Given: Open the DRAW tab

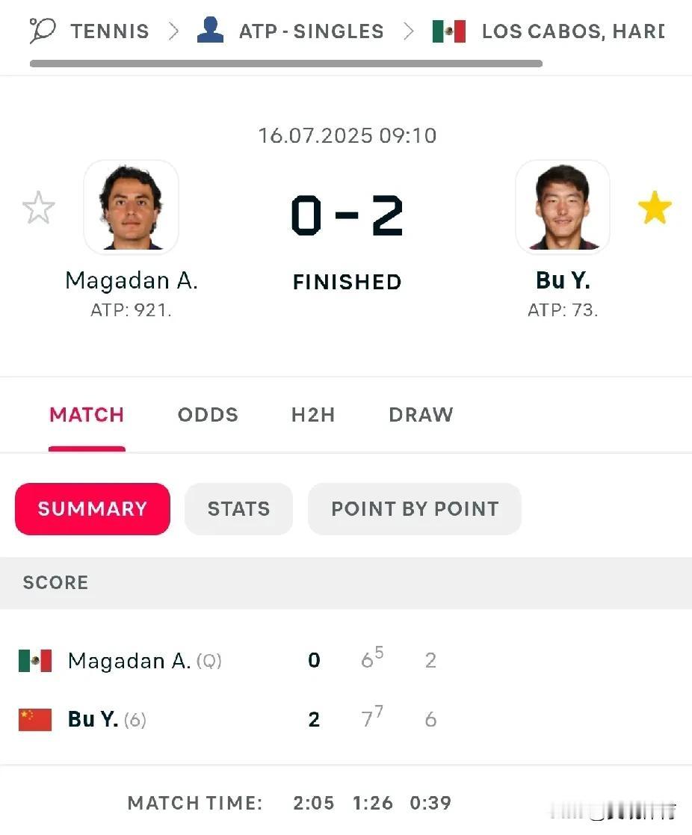Looking at the screenshot, I should pos(421,414).
